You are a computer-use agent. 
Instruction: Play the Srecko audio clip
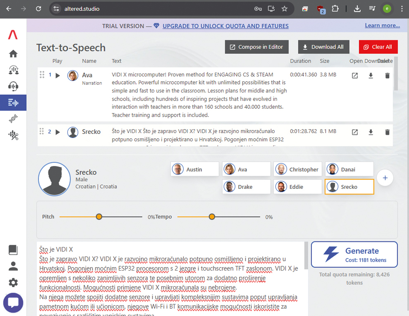58,132
